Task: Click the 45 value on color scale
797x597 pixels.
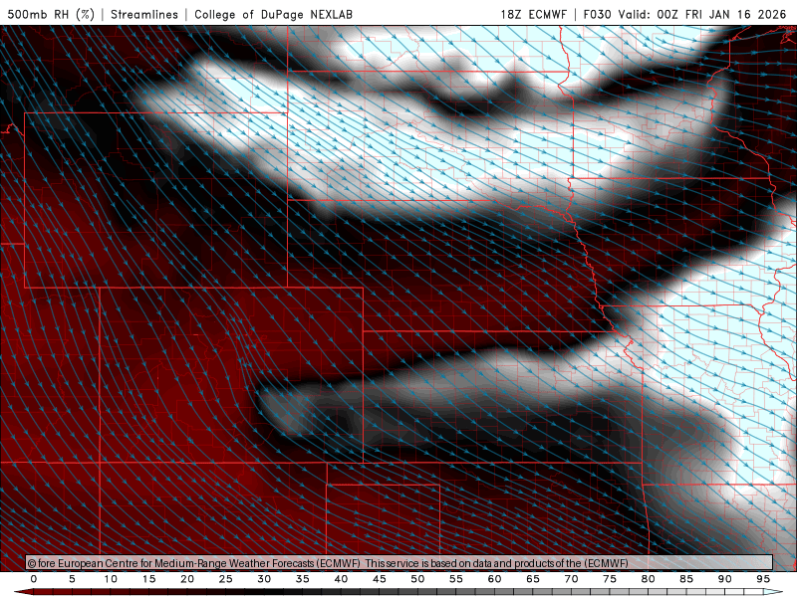Action: tap(380, 579)
